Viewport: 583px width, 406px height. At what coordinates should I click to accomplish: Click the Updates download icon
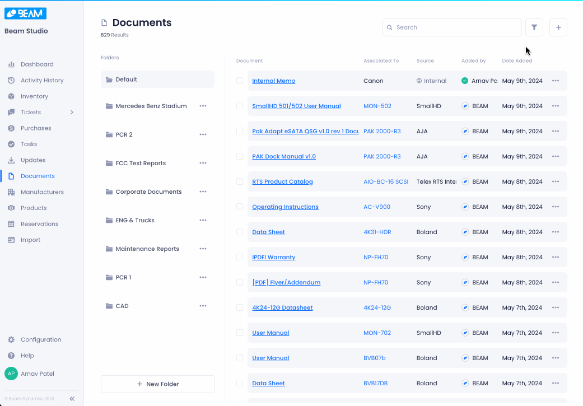(11, 160)
